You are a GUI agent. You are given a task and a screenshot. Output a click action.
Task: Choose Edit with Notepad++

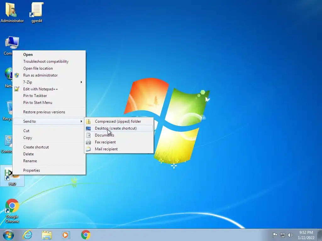coord(49,89)
